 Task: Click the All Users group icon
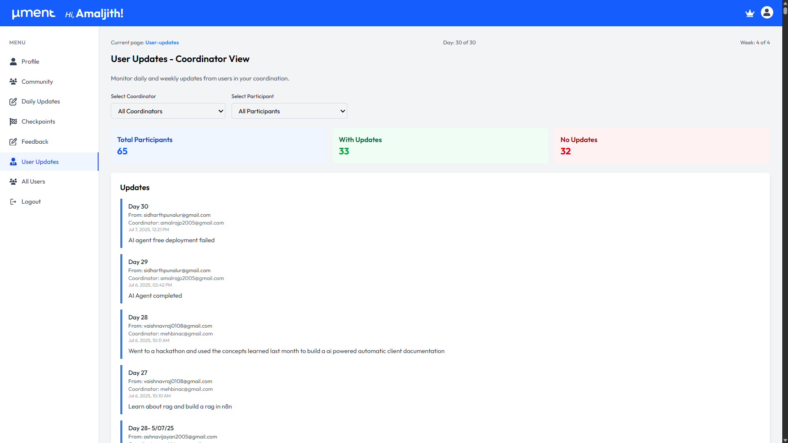click(13, 181)
